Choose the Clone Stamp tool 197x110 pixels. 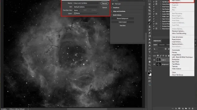click(x=149, y=26)
